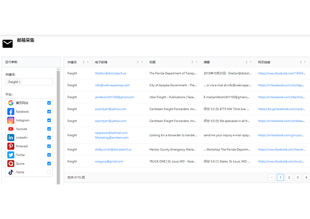
Task: Go to page 3 of results
Action: (x=298, y=177)
